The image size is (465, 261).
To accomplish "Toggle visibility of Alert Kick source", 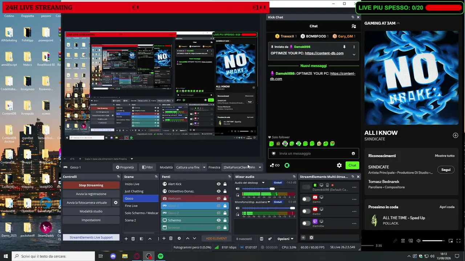I will pyautogui.click(x=219, y=184).
